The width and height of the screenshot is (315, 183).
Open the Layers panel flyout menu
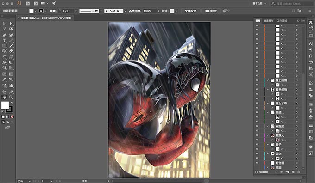[303, 21]
